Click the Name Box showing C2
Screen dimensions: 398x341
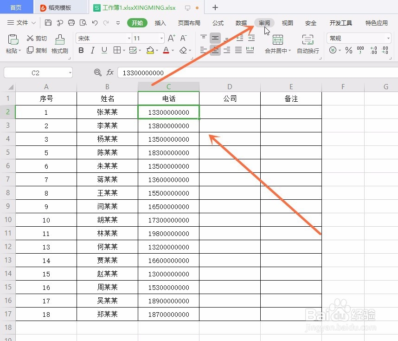tap(35, 72)
